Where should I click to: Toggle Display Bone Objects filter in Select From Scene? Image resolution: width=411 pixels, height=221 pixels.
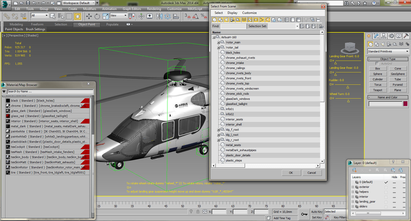(x=261, y=20)
